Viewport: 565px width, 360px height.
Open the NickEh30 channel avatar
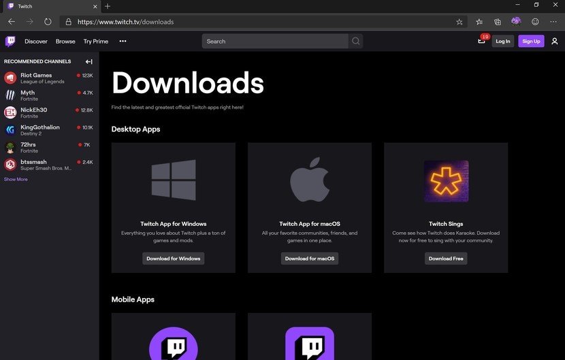pyautogui.click(x=10, y=112)
